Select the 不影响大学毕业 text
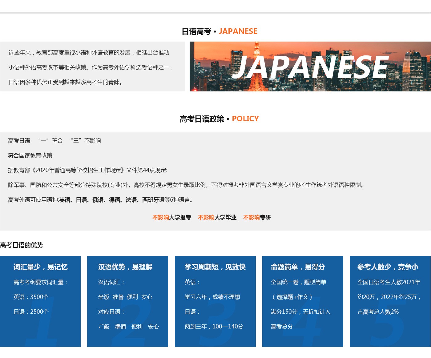This screenshot has height=358, width=431. click(x=217, y=218)
